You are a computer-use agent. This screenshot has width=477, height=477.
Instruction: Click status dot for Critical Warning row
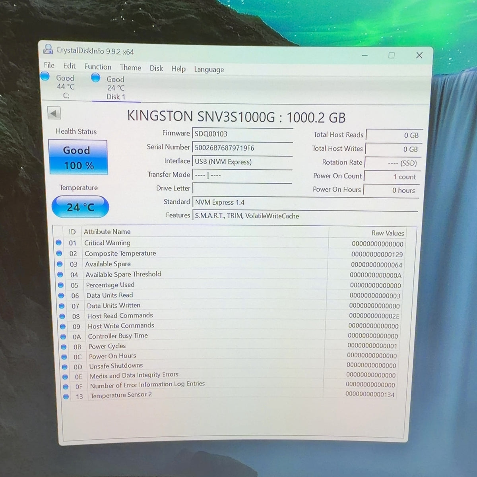coord(59,242)
